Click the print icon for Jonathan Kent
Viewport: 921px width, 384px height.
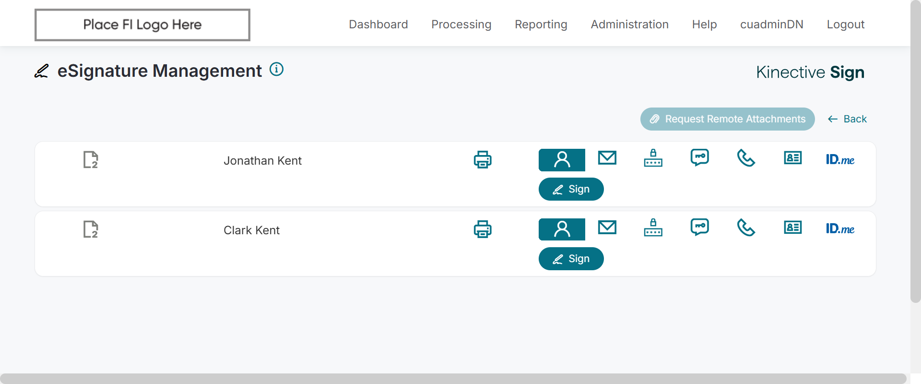point(483,160)
